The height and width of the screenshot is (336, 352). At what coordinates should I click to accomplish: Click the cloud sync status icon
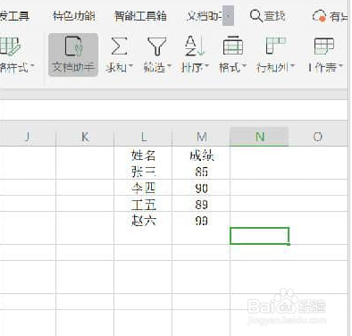click(319, 16)
